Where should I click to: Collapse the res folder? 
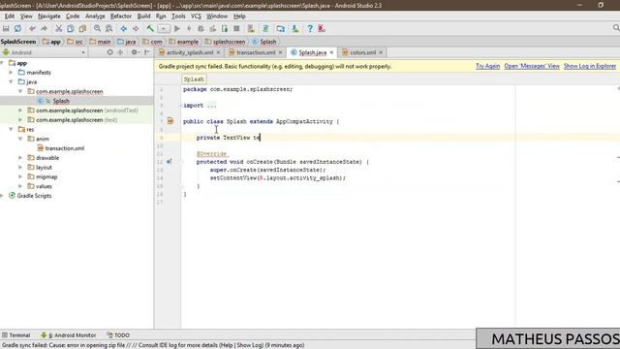click(x=11, y=129)
